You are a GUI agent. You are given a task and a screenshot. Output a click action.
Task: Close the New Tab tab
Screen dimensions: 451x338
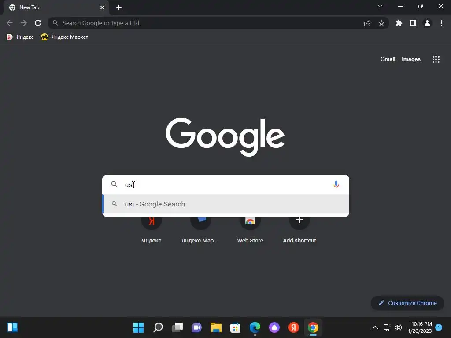102,7
